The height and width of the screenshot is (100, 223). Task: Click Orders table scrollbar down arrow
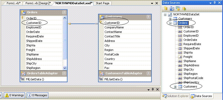tap(65, 68)
